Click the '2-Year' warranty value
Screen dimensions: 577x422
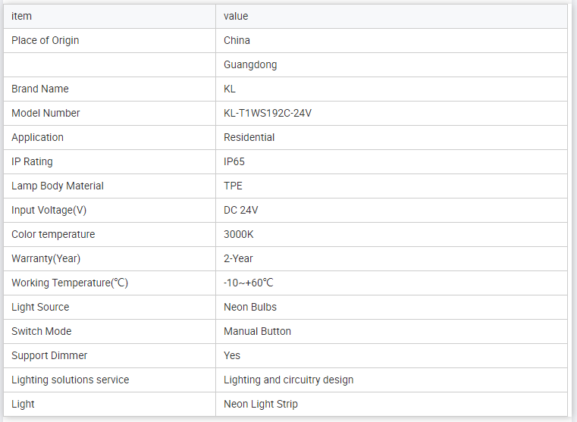point(238,258)
